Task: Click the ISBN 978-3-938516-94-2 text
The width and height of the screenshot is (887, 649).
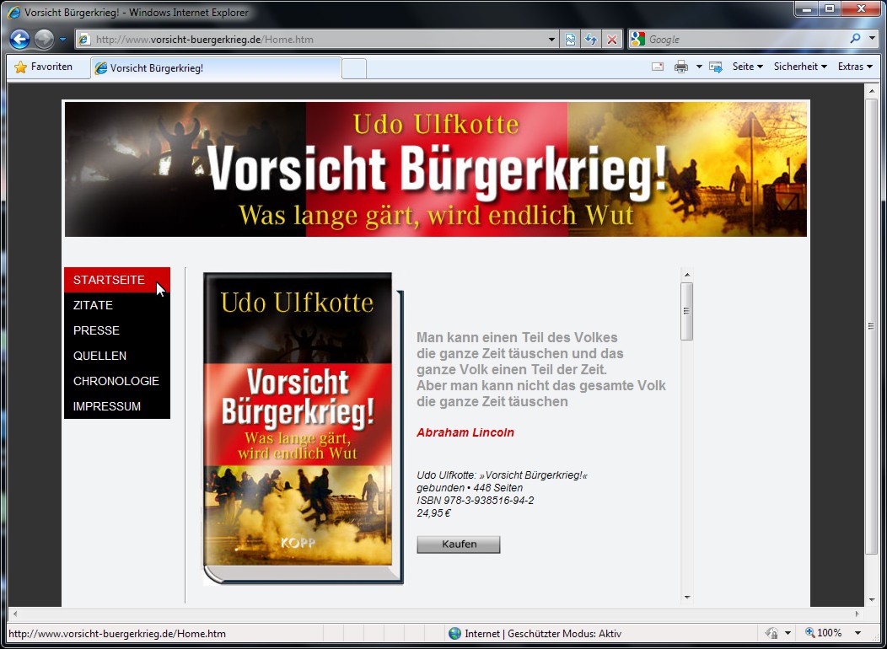Action: click(476, 501)
